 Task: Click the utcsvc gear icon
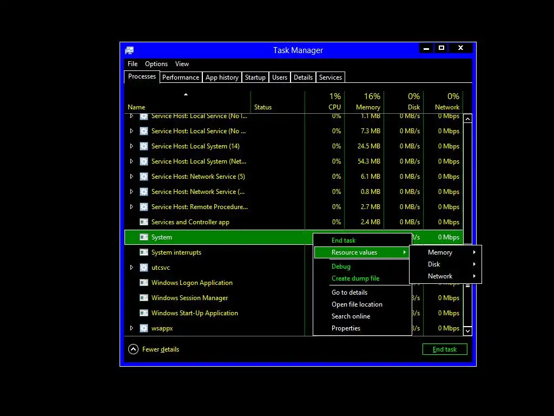[x=144, y=268]
